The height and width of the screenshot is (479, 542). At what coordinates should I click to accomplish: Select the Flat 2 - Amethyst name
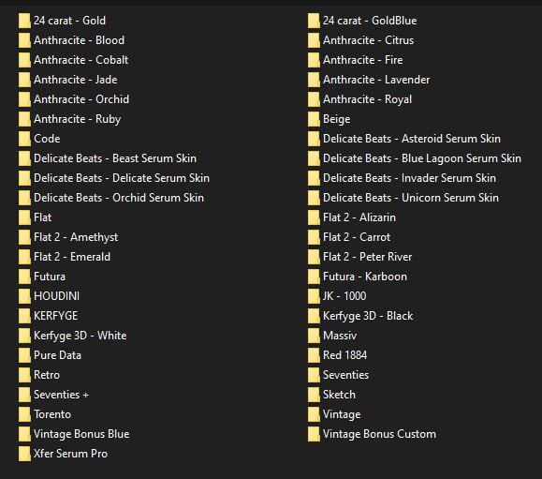[76, 237]
